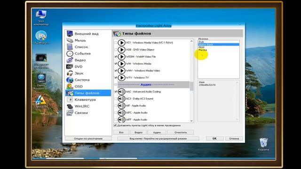
Task: Click the headphones icon beside Звук
Action: click(x=70, y=73)
